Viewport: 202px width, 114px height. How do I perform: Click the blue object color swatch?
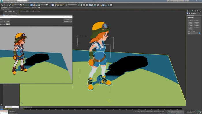click(199, 33)
